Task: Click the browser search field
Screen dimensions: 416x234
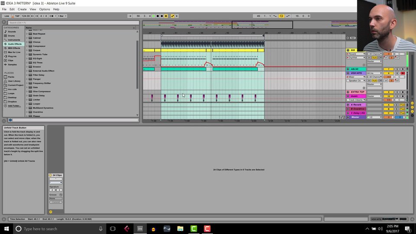Action: pyautogui.click(x=73, y=23)
